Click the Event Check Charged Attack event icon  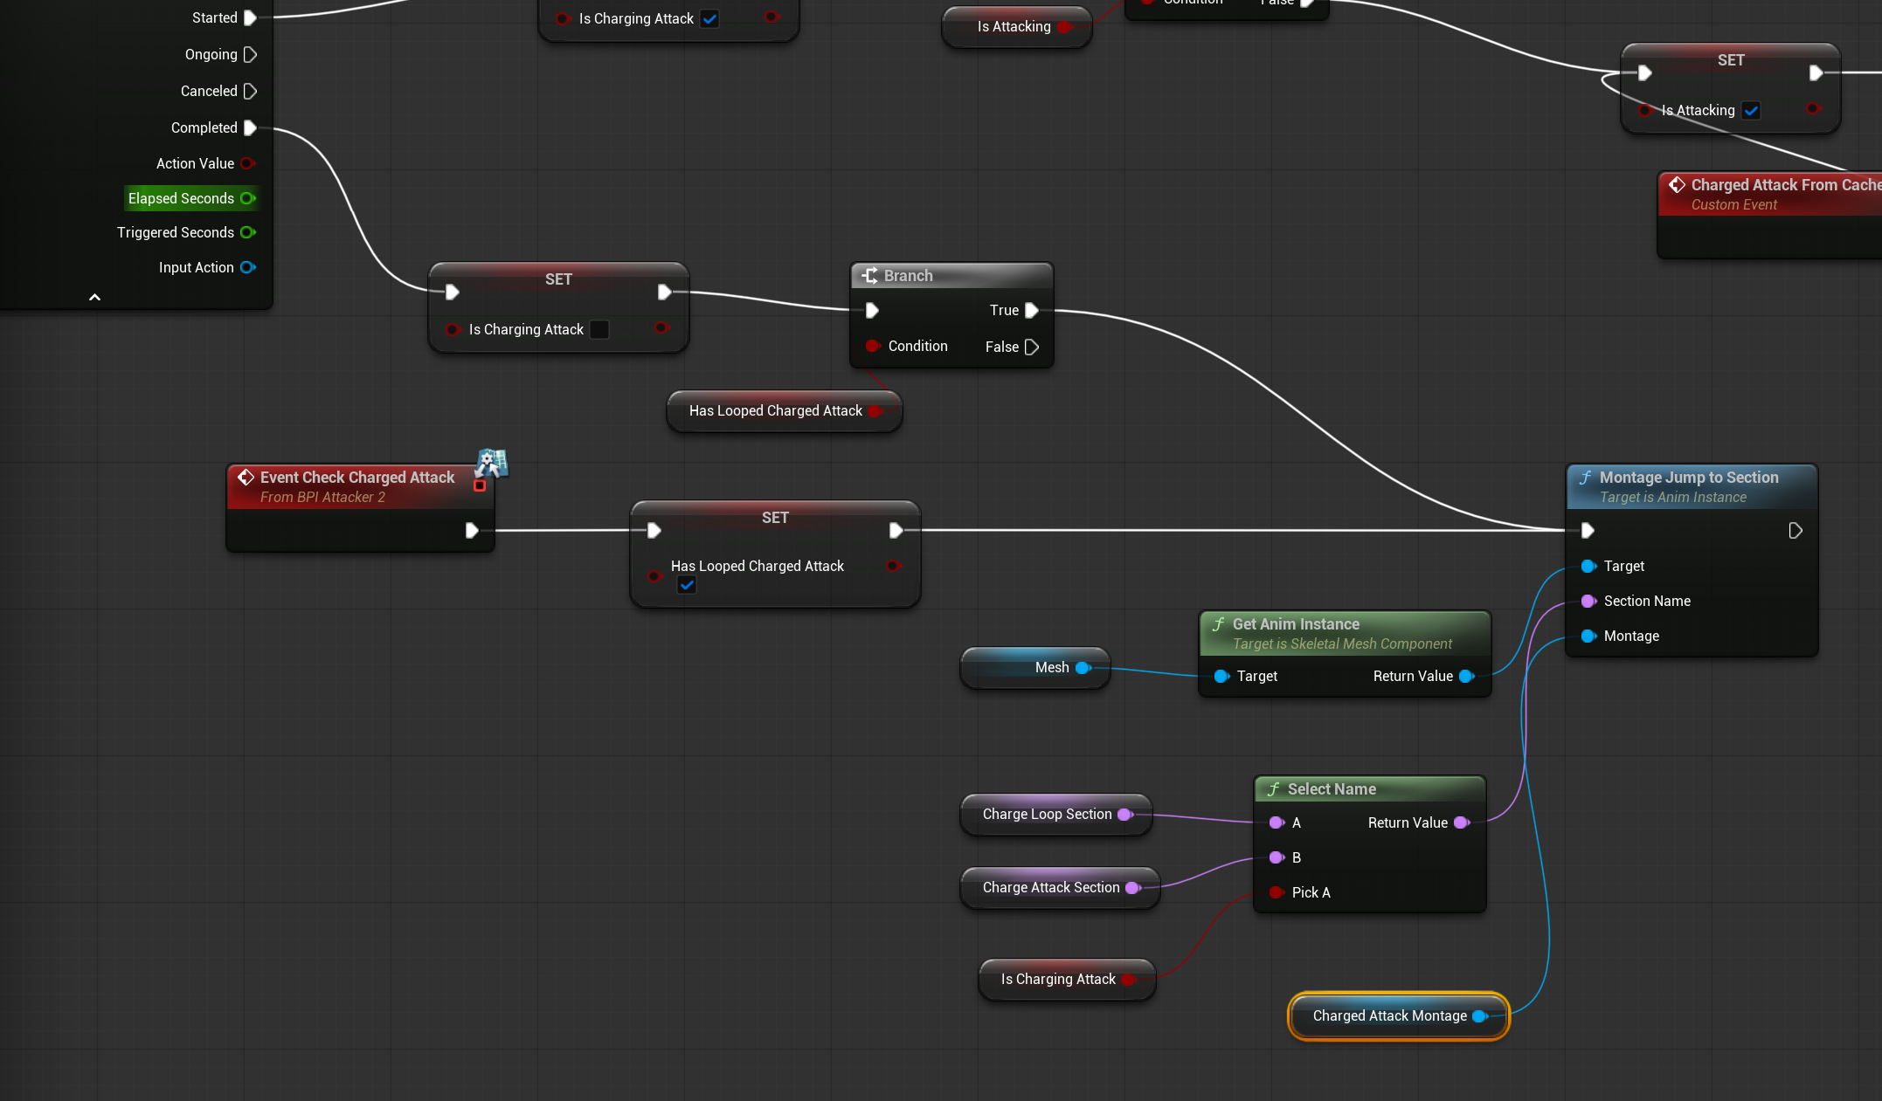click(246, 478)
